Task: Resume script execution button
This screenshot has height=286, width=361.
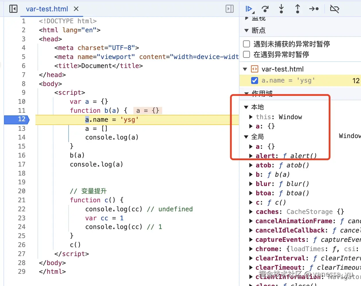Action: (249, 9)
